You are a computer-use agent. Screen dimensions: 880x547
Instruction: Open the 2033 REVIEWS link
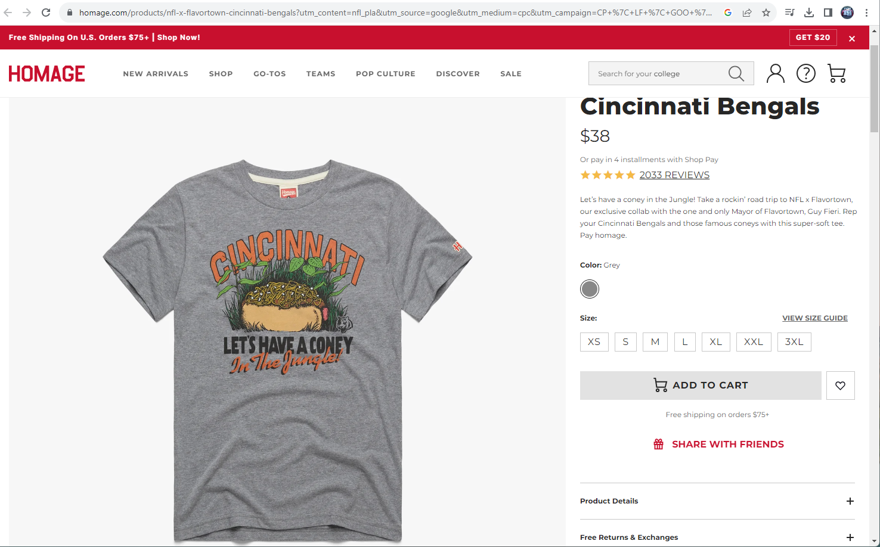pyautogui.click(x=674, y=175)
